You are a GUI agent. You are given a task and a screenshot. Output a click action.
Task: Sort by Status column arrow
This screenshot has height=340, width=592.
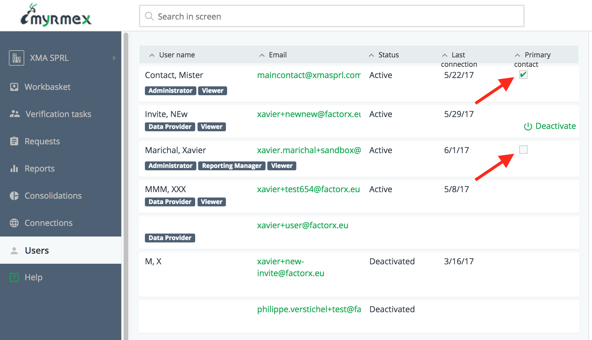[371, 55]
